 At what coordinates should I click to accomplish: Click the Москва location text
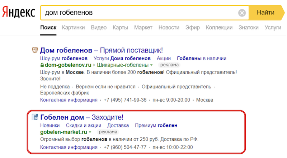(204, 100)
